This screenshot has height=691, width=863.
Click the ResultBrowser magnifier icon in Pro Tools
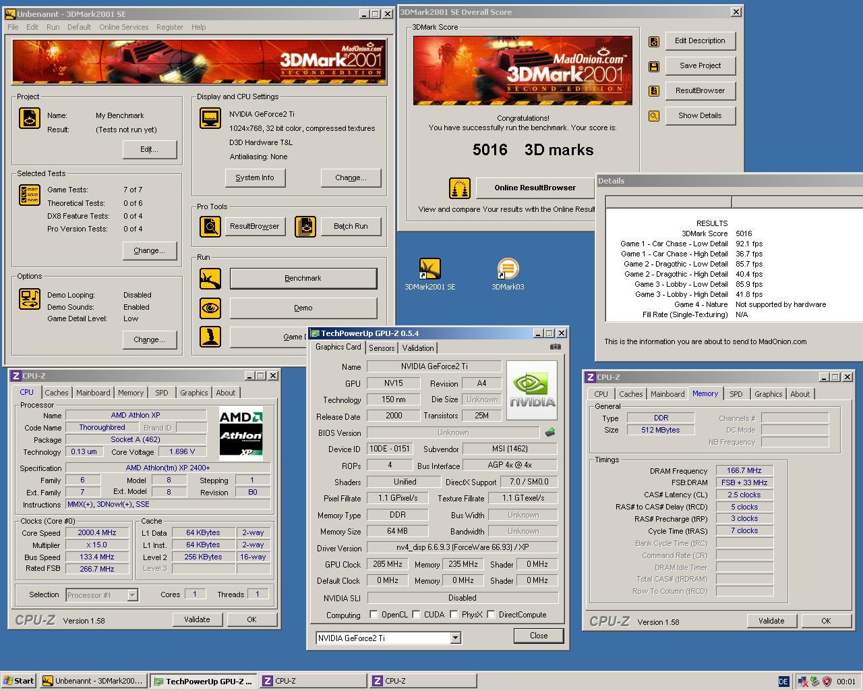pos(210,227)
